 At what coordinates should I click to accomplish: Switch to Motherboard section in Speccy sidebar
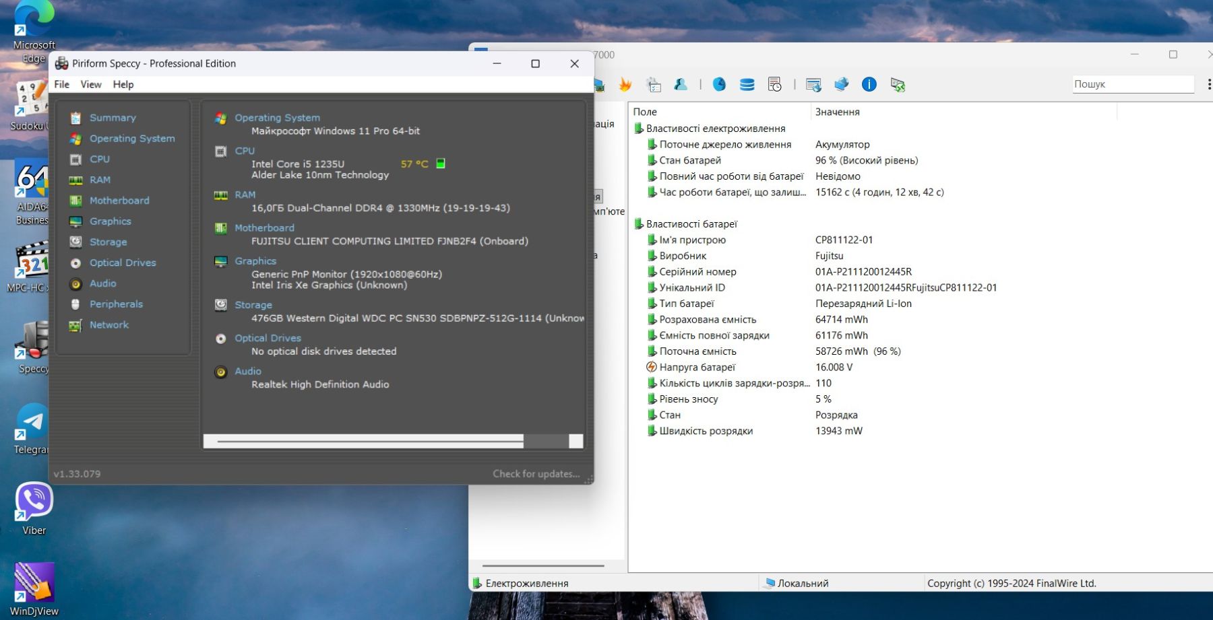click(119, 201)
